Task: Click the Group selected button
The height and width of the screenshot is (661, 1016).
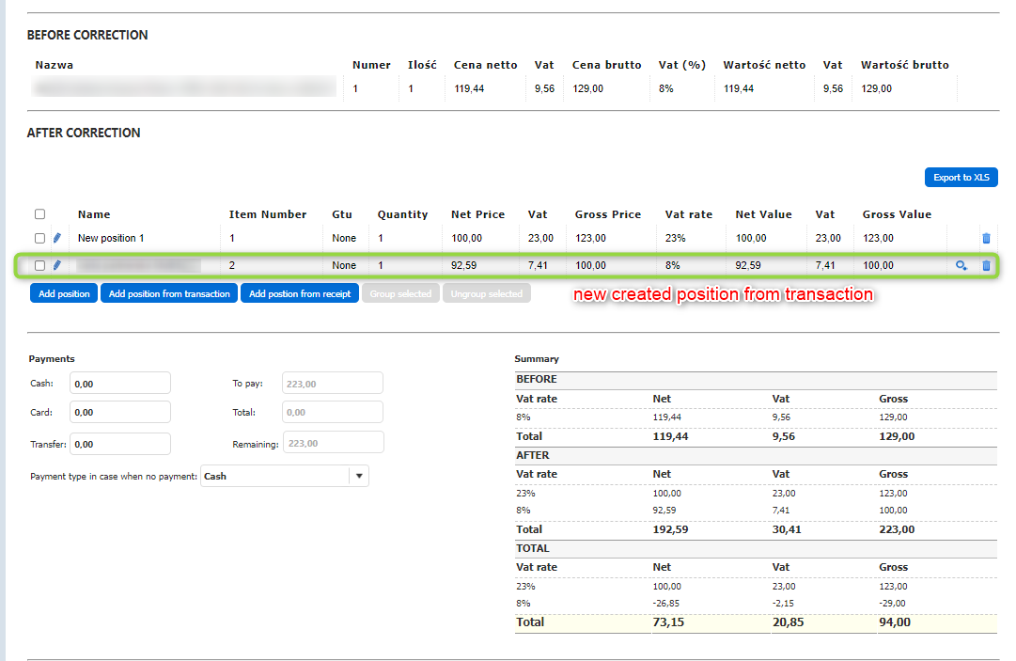Action: (400, 294)
